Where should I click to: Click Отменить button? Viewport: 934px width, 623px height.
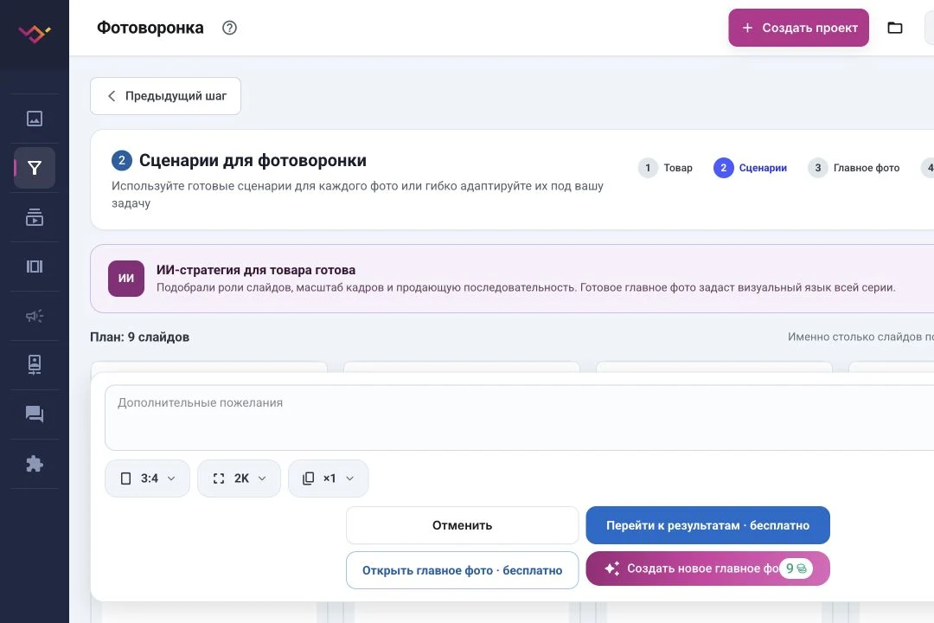click(x=462, y=525)
